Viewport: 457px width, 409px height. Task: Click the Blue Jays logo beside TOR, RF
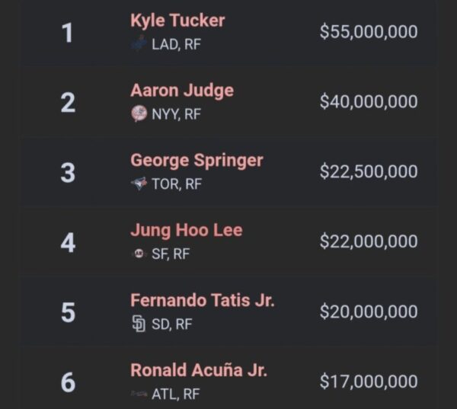click(139, 184)
